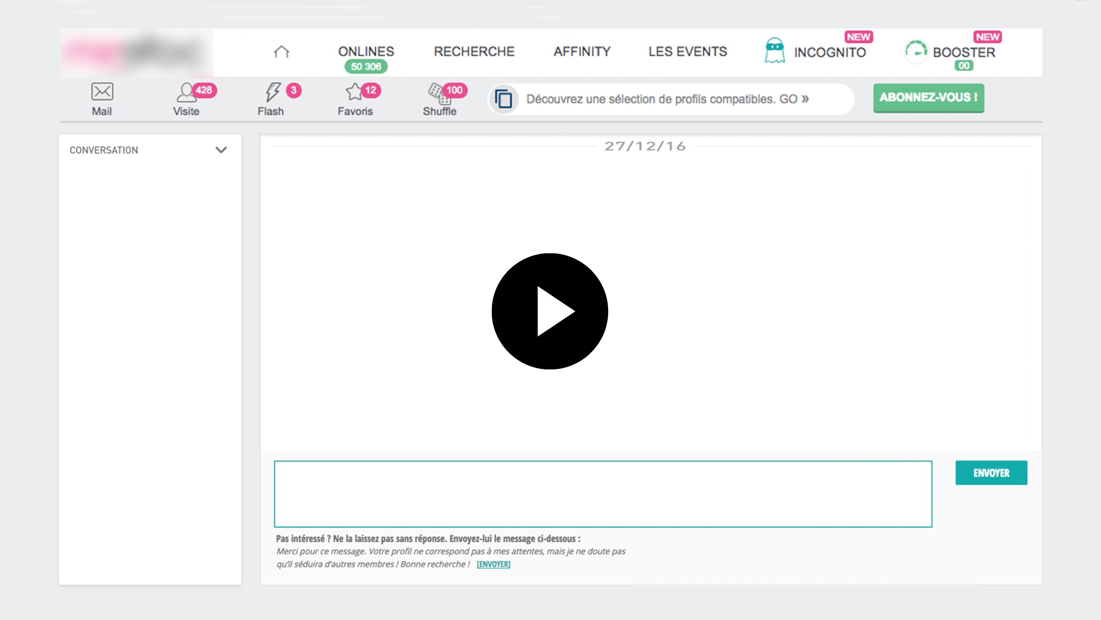Play the video with center button
1101x620 pixels.
[x=549, y=311]
